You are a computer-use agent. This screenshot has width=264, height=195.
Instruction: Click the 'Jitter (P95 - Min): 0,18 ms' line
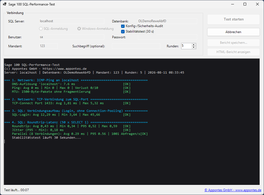point(71,130)
